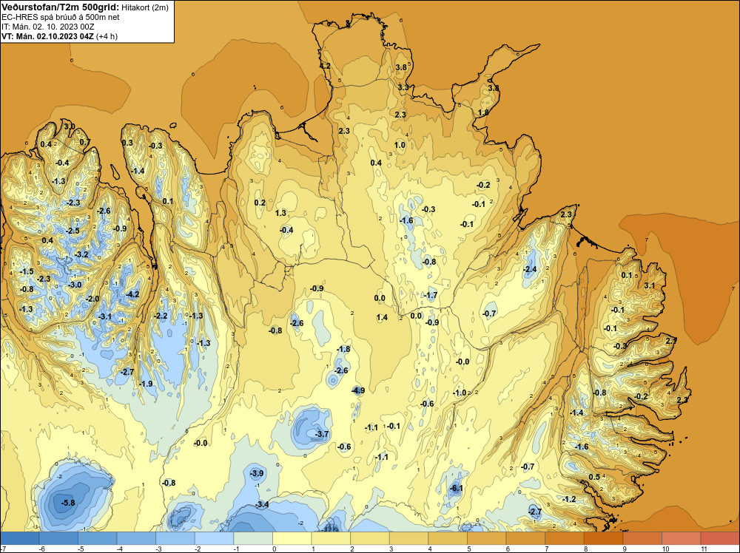Viewport: 740px width, 553px height.
Task: Click the 1.0 temperature value
Action: [x=400, y=145]
